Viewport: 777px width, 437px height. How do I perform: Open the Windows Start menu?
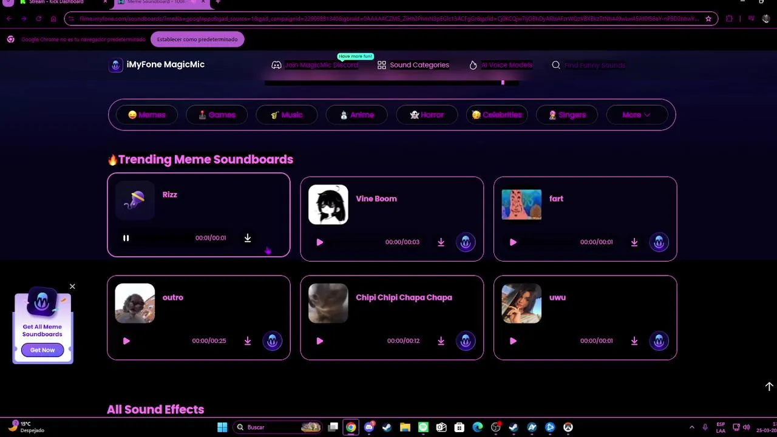tap(222, 427)
